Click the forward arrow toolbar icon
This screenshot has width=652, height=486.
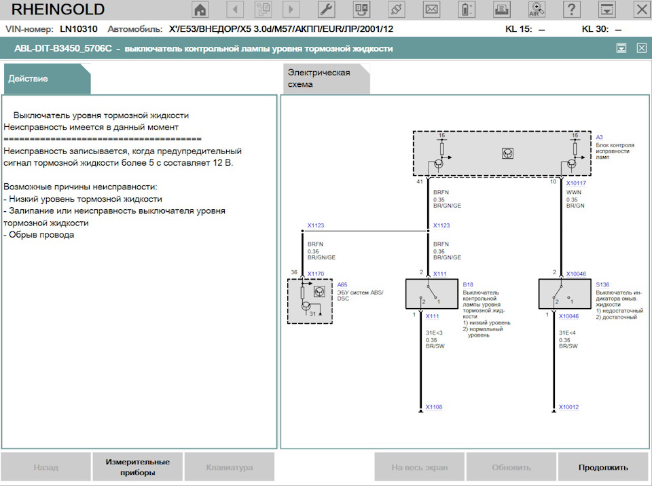(291, 9)
